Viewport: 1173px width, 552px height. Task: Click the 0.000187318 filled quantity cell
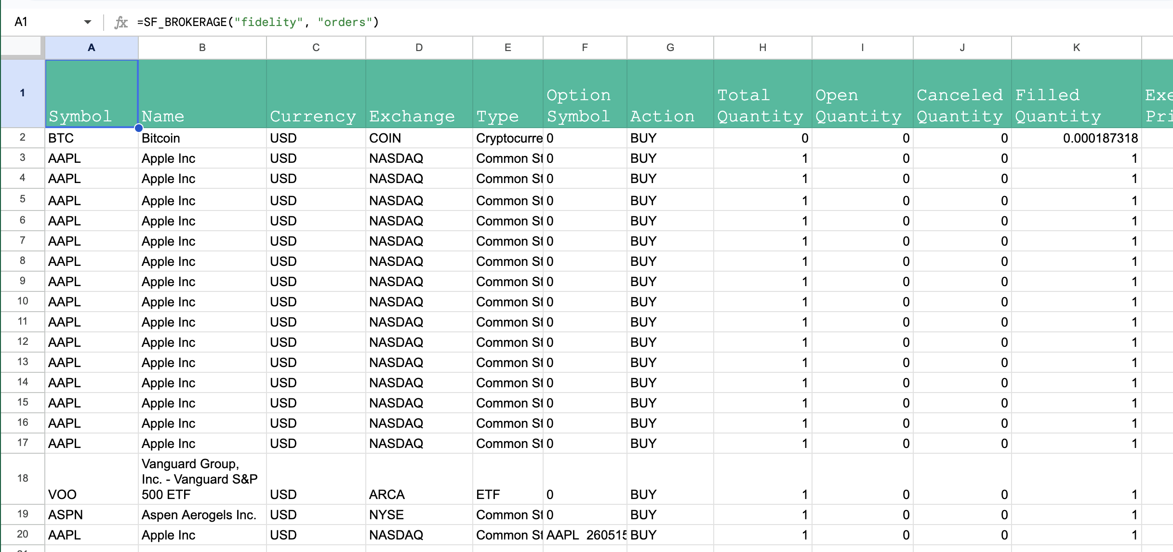pos(1077,138)
